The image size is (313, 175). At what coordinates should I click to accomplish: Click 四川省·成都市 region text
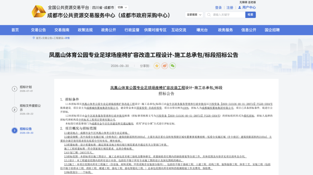tap(103, 8)
